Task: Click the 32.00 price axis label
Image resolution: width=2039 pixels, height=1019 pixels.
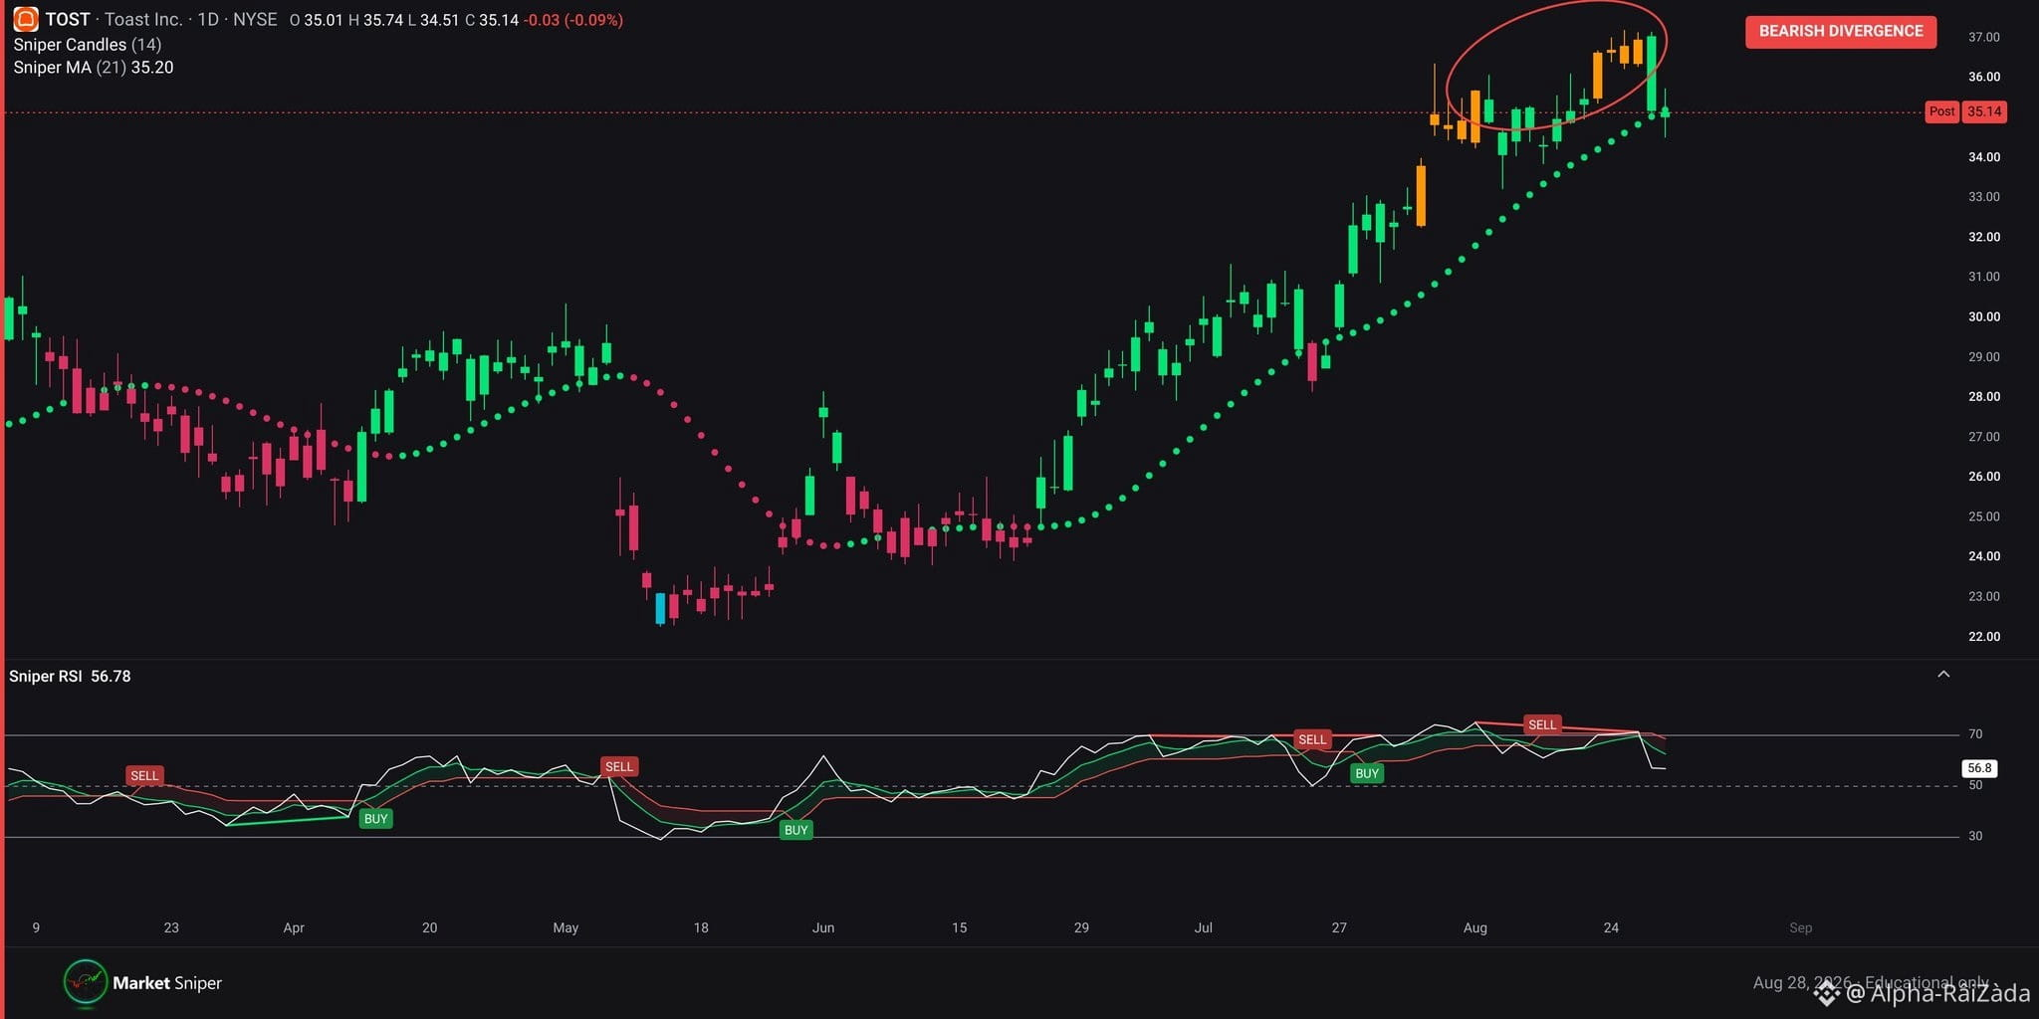Action: point(1983,237)
